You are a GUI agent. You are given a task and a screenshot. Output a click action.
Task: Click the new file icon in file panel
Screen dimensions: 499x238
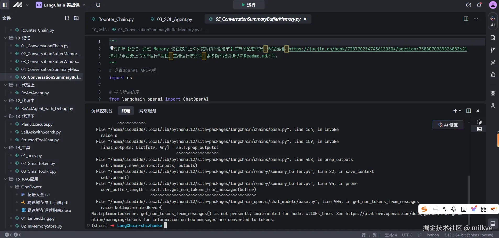pos(67,18)
